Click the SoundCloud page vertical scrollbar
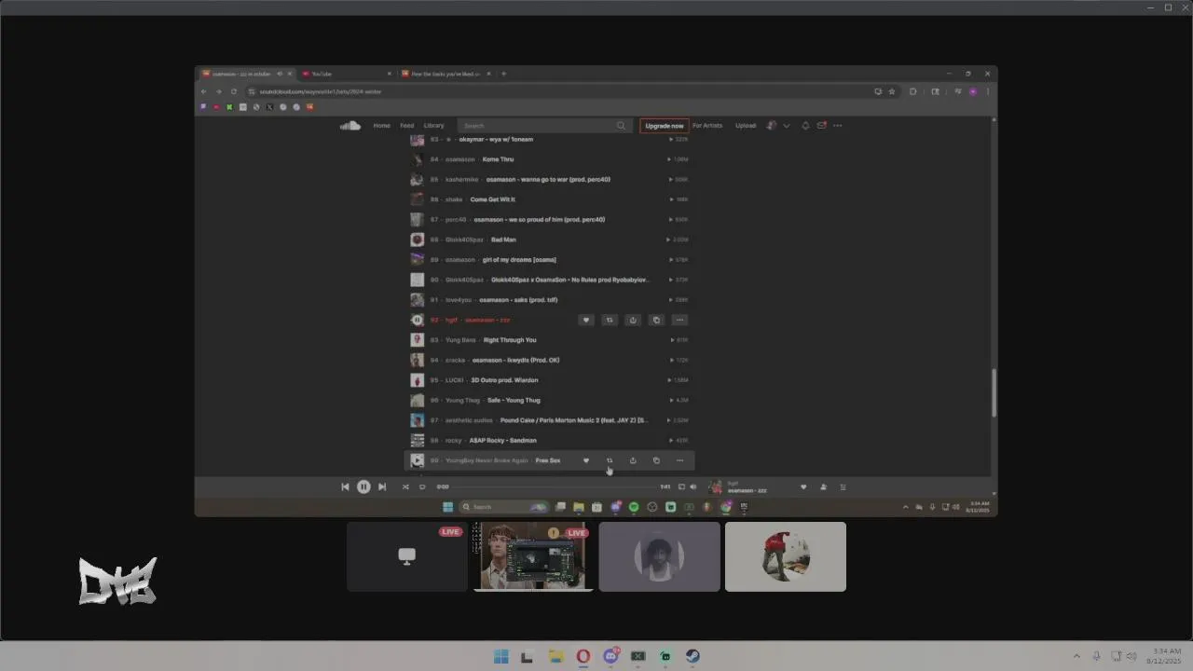The width and height of the screenshot is (1193, 671). (x=994, y=393)
